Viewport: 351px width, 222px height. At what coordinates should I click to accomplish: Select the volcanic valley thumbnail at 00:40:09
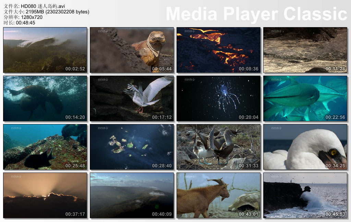coord(132,196)
